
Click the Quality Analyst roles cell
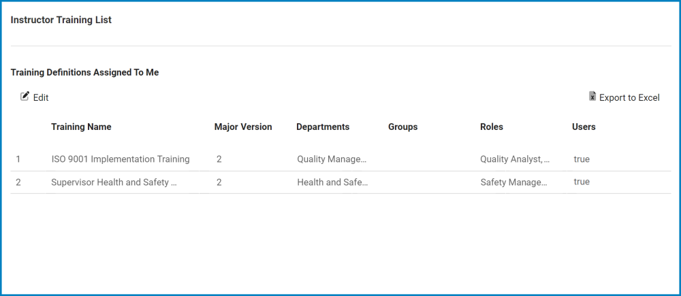515,159
